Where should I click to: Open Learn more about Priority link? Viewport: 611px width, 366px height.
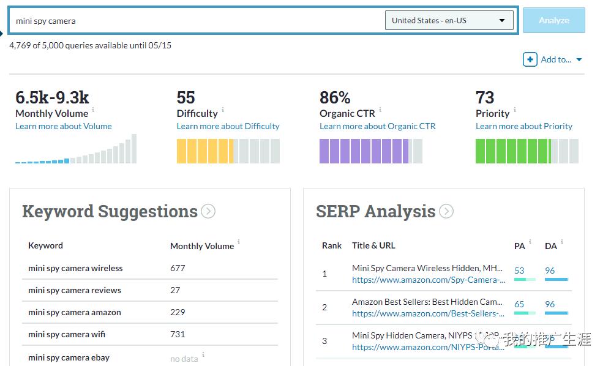click(x=523, y=126)
